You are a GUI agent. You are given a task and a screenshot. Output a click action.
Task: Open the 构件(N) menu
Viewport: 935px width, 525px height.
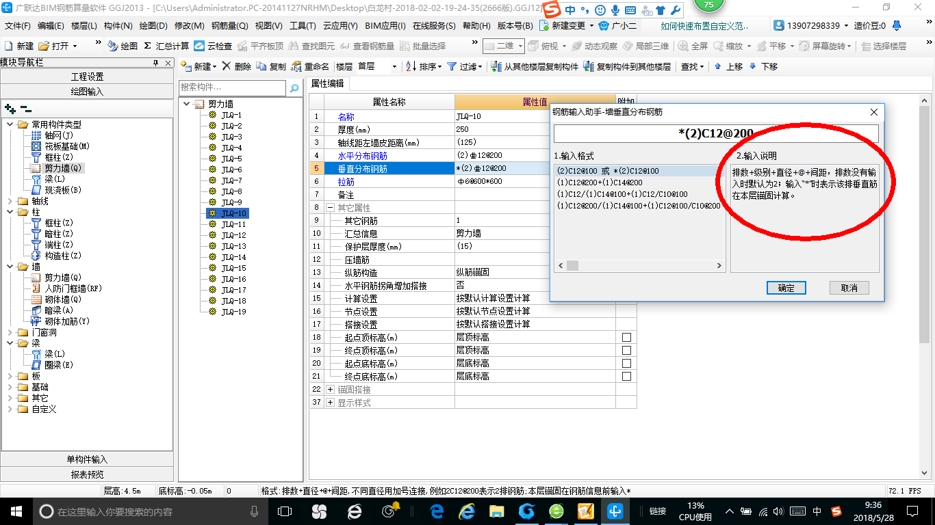click(118, 26)
